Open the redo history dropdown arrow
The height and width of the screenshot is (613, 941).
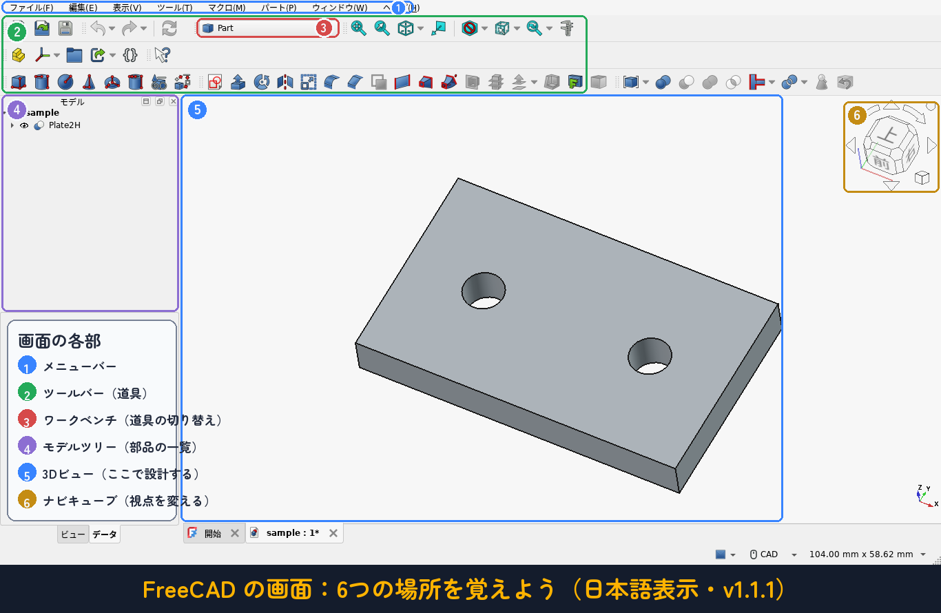(x=143, y=28)
